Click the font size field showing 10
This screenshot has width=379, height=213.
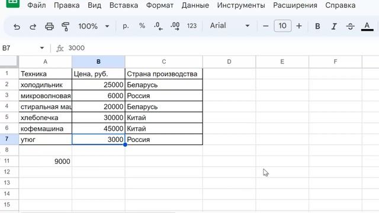pyautogui.click(x=282, y=25)
